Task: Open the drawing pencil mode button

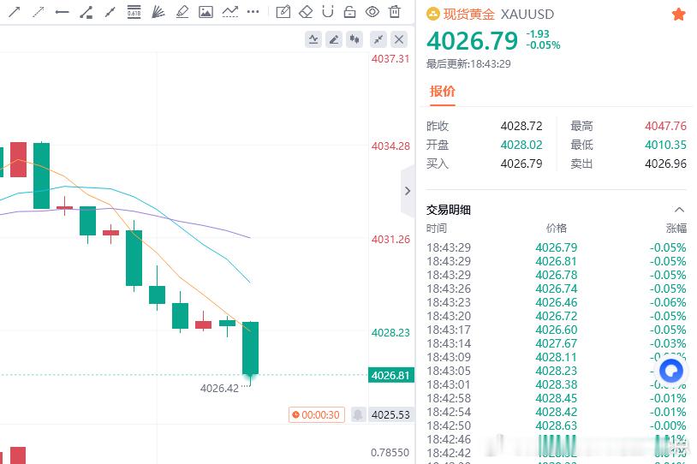Action: click(x=334, y=39)
